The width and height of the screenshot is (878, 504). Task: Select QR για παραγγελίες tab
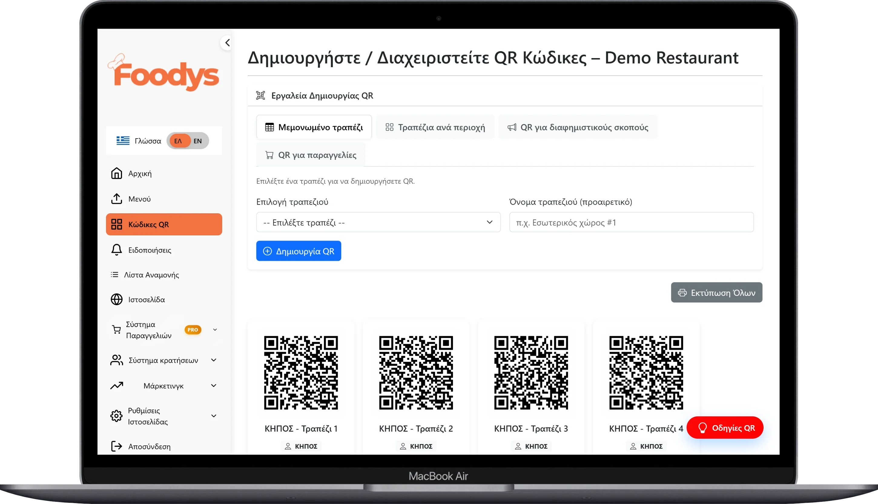(310, 155)
